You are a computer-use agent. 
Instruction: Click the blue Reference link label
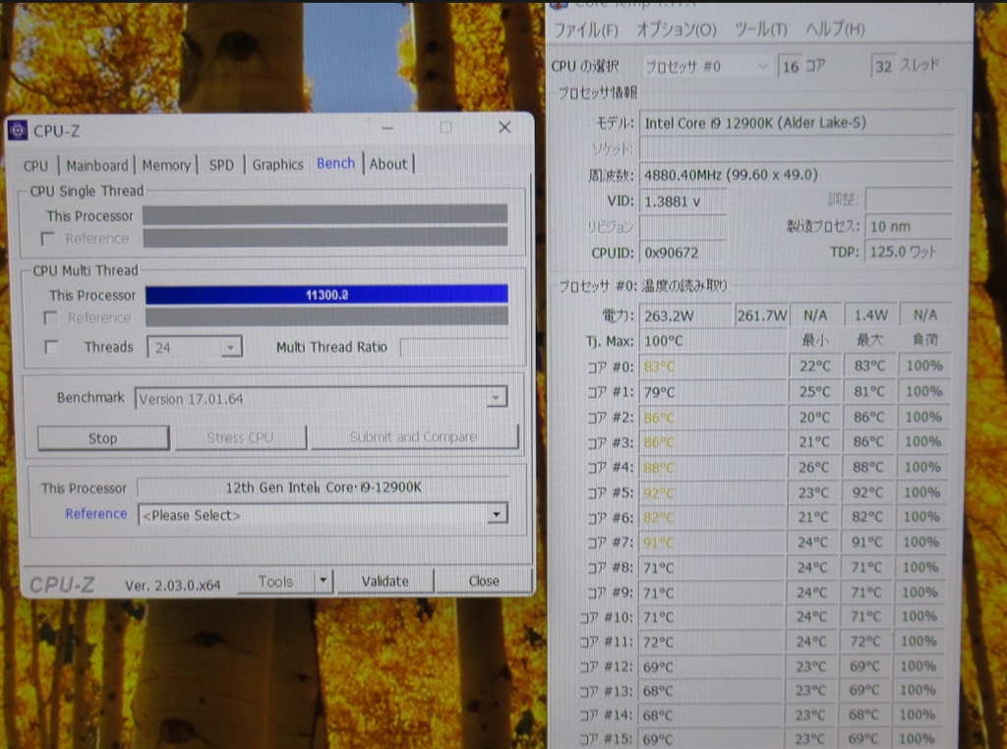point(95,513)
